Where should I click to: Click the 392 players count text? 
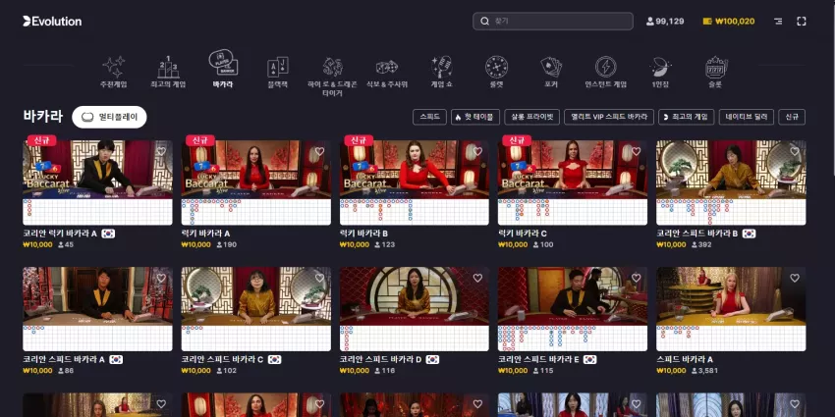click(x=705, y=244)
